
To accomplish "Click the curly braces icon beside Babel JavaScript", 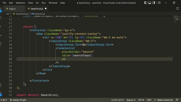I will (155, 100).
